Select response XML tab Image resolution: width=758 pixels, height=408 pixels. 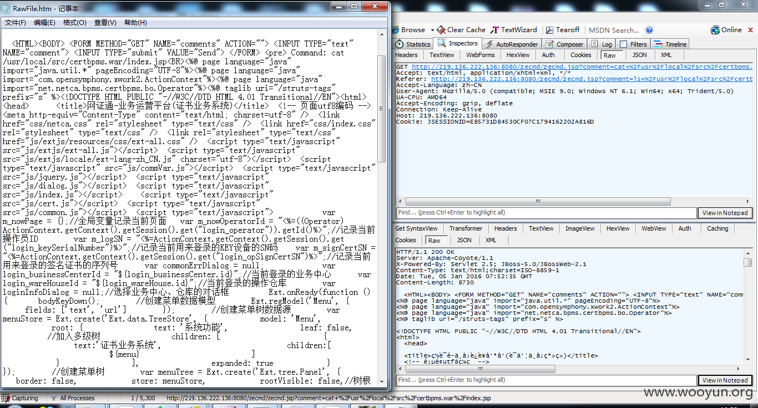[x=491, y=240]
